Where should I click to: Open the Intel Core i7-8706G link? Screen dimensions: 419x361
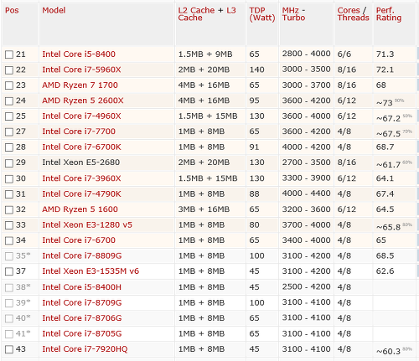pos(82,318)
